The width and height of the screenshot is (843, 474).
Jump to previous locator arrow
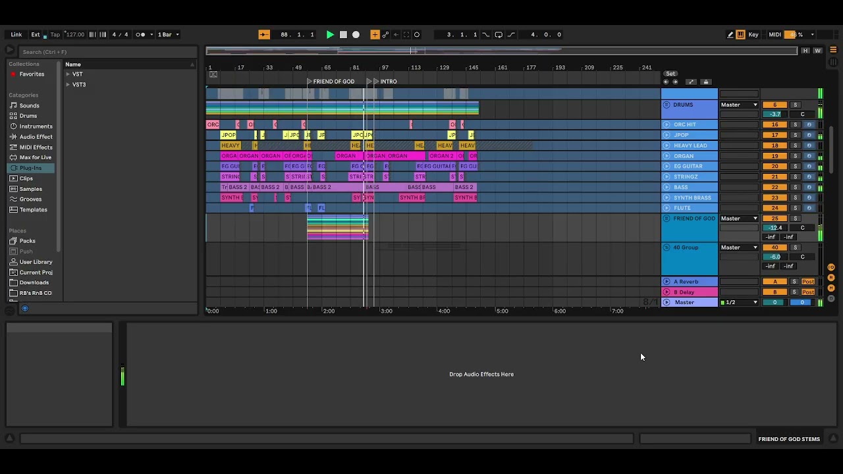tap(666, 82)
